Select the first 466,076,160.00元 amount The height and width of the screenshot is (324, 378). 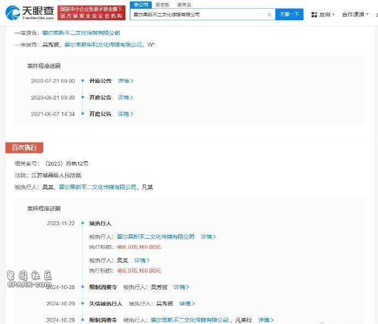tap(139, 247)
